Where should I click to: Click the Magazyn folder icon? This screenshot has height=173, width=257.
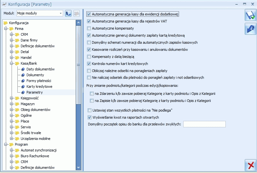[17, 104]
